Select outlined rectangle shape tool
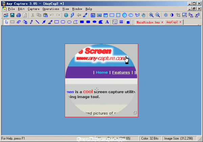This screenshot has height=142, width=203. click(57, 22)
